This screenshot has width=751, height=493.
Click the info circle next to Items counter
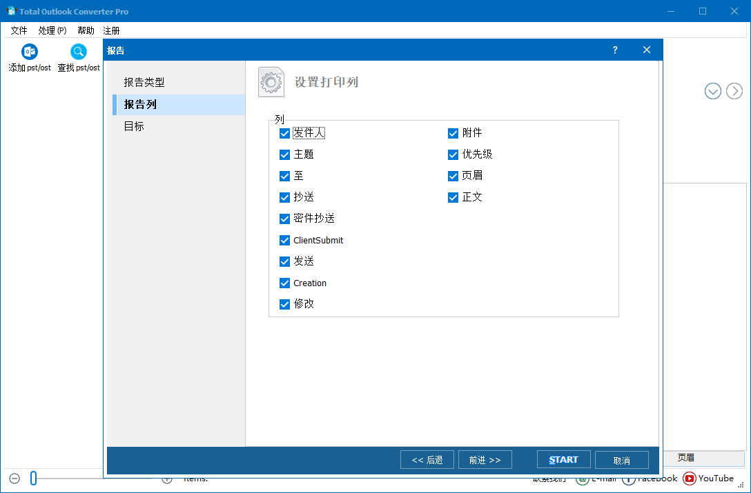(166, 478)
